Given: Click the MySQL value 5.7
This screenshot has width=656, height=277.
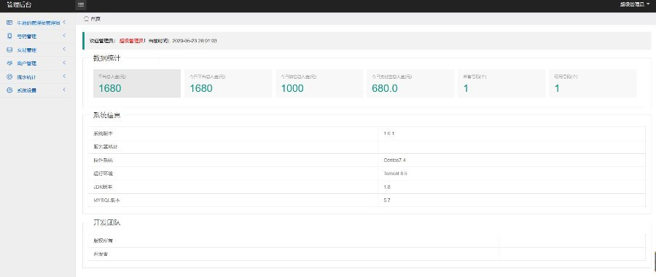Looking at the screenshot, I should [x=387, y=200].
